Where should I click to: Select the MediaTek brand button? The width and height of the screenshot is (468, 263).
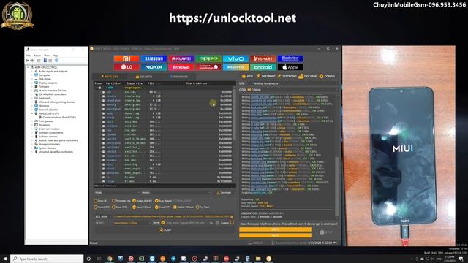[x=235, y=67]
